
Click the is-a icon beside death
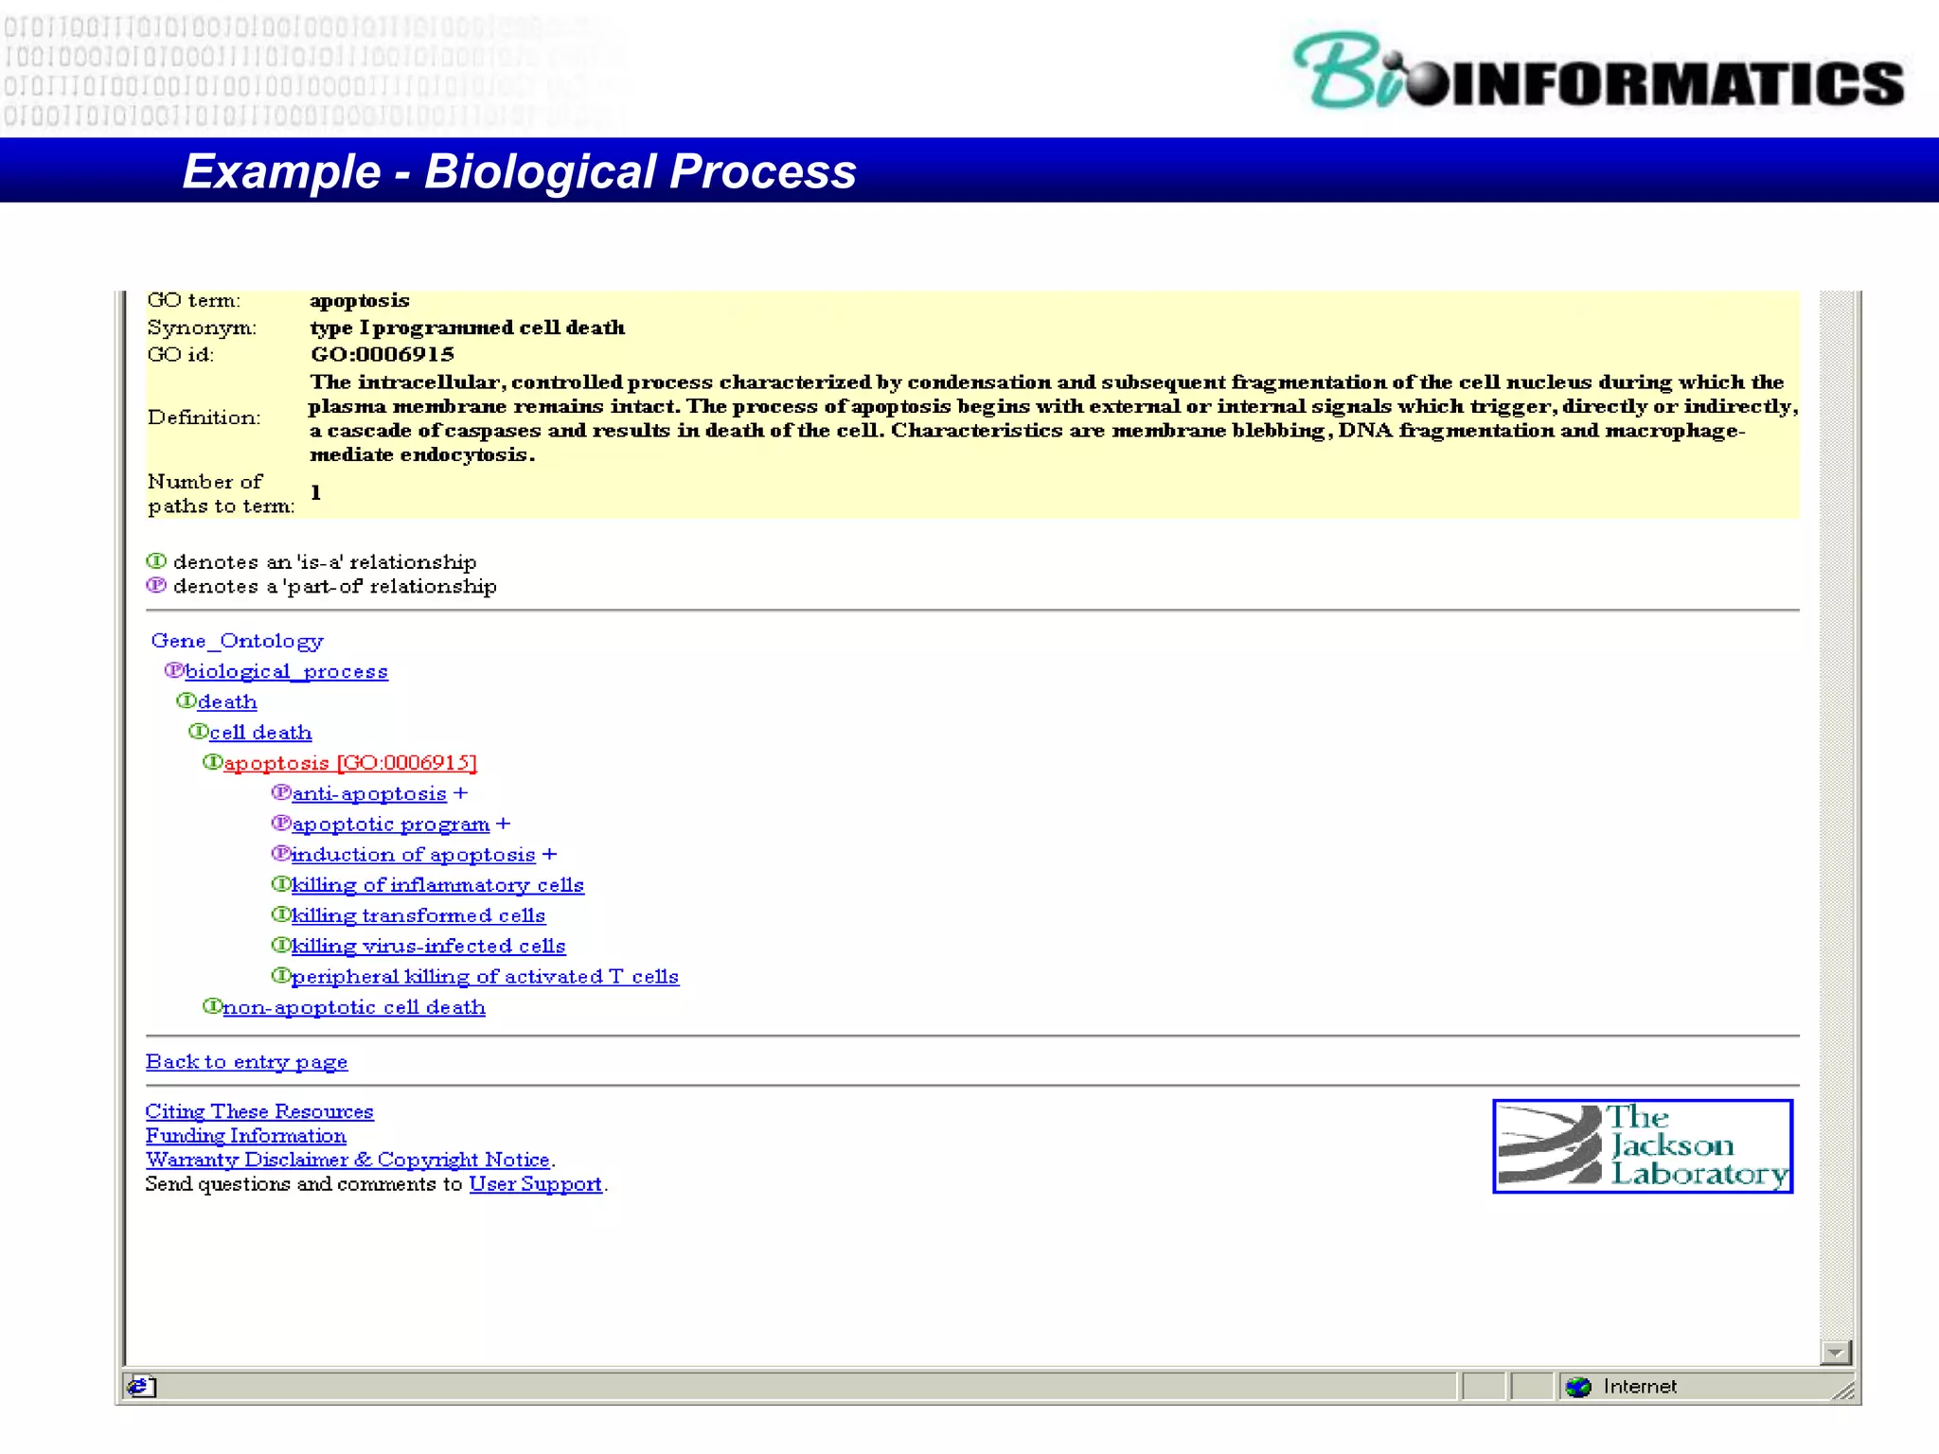point(187,700)
